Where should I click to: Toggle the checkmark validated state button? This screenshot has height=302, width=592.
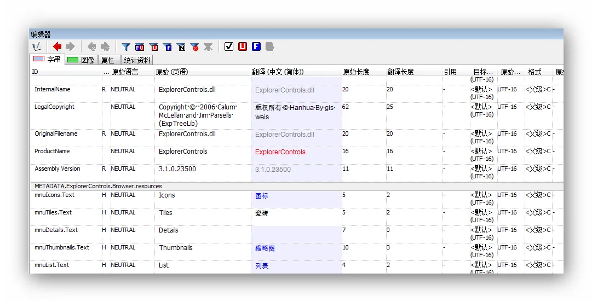click(x=229, y=47)
